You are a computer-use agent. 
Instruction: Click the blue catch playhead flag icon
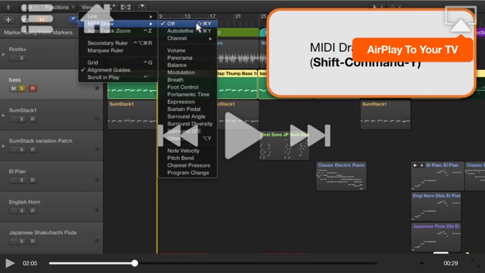[x=73, y=20]
